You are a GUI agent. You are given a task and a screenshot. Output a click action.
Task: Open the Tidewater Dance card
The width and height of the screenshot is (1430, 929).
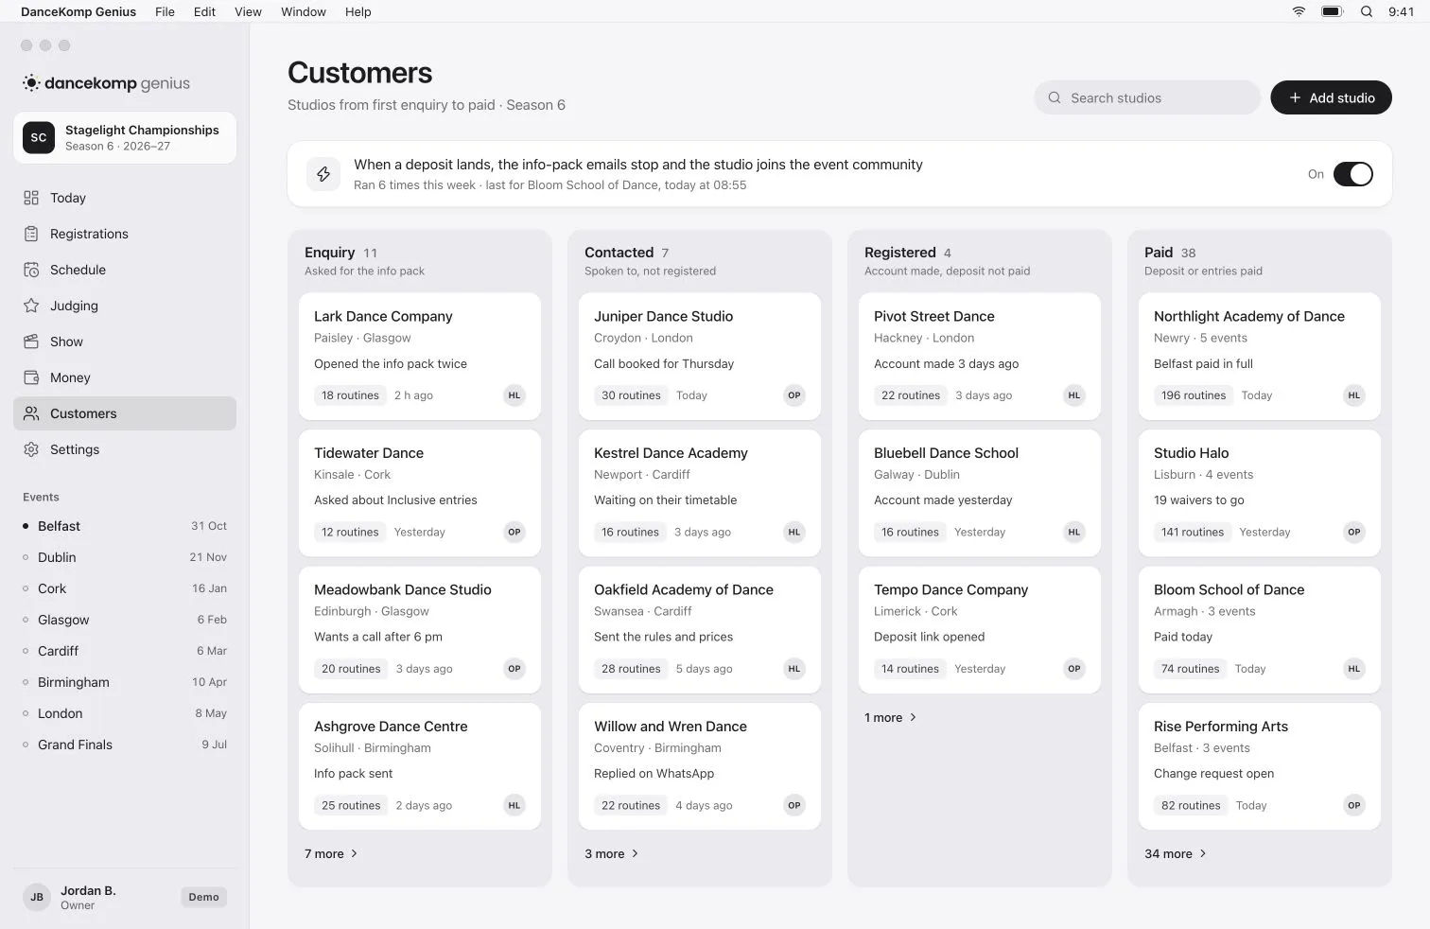click(420, 493)
